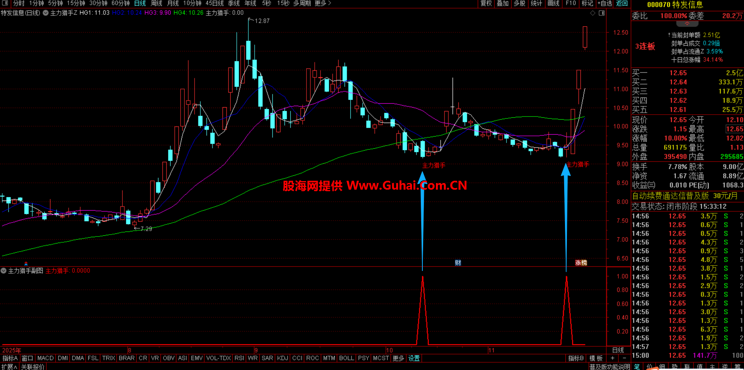Image resolution: width=744 pixels, height=370 pixels.
Task: Collapse the order book arrow below 委比
Action: pyautogui.click(x=687, y=24)
